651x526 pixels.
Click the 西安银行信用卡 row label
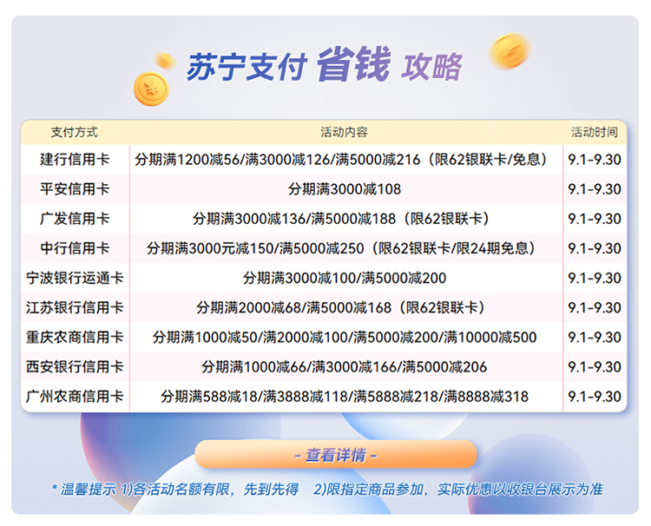tap(75, 366)
